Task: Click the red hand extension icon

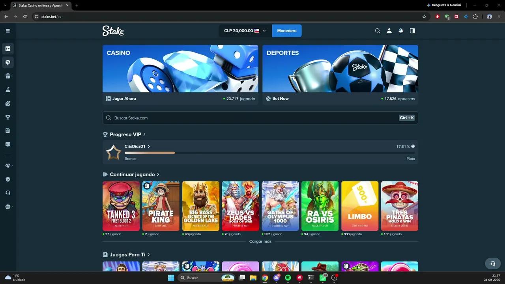Action: tap(437, 17)
